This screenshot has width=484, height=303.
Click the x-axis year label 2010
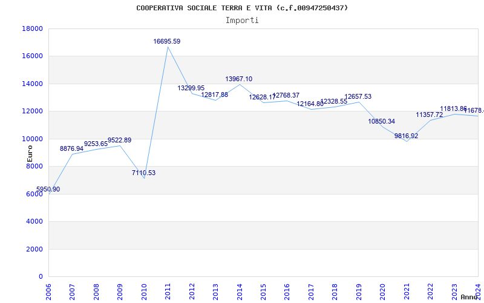(144, 291)
